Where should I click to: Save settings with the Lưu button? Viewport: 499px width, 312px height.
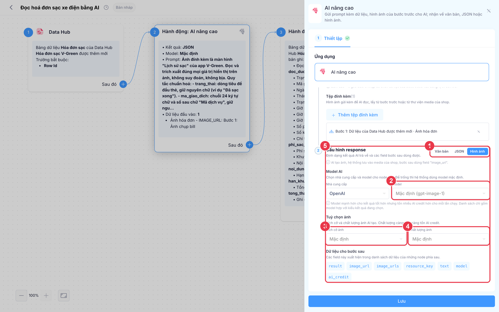click(x=402, y=301)
